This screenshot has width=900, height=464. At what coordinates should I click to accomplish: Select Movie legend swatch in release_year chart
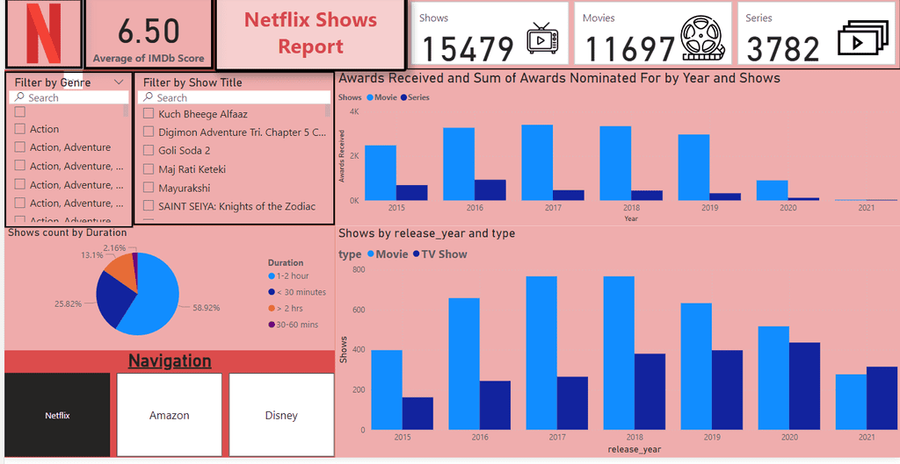371,253
